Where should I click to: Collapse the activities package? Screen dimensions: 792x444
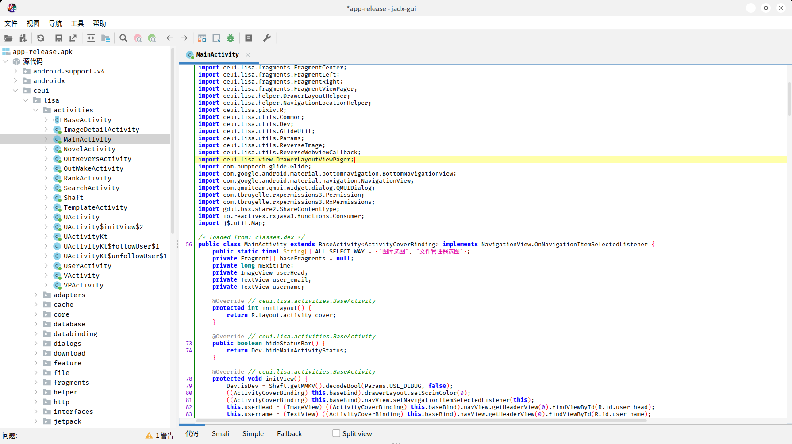coord(36,110)
